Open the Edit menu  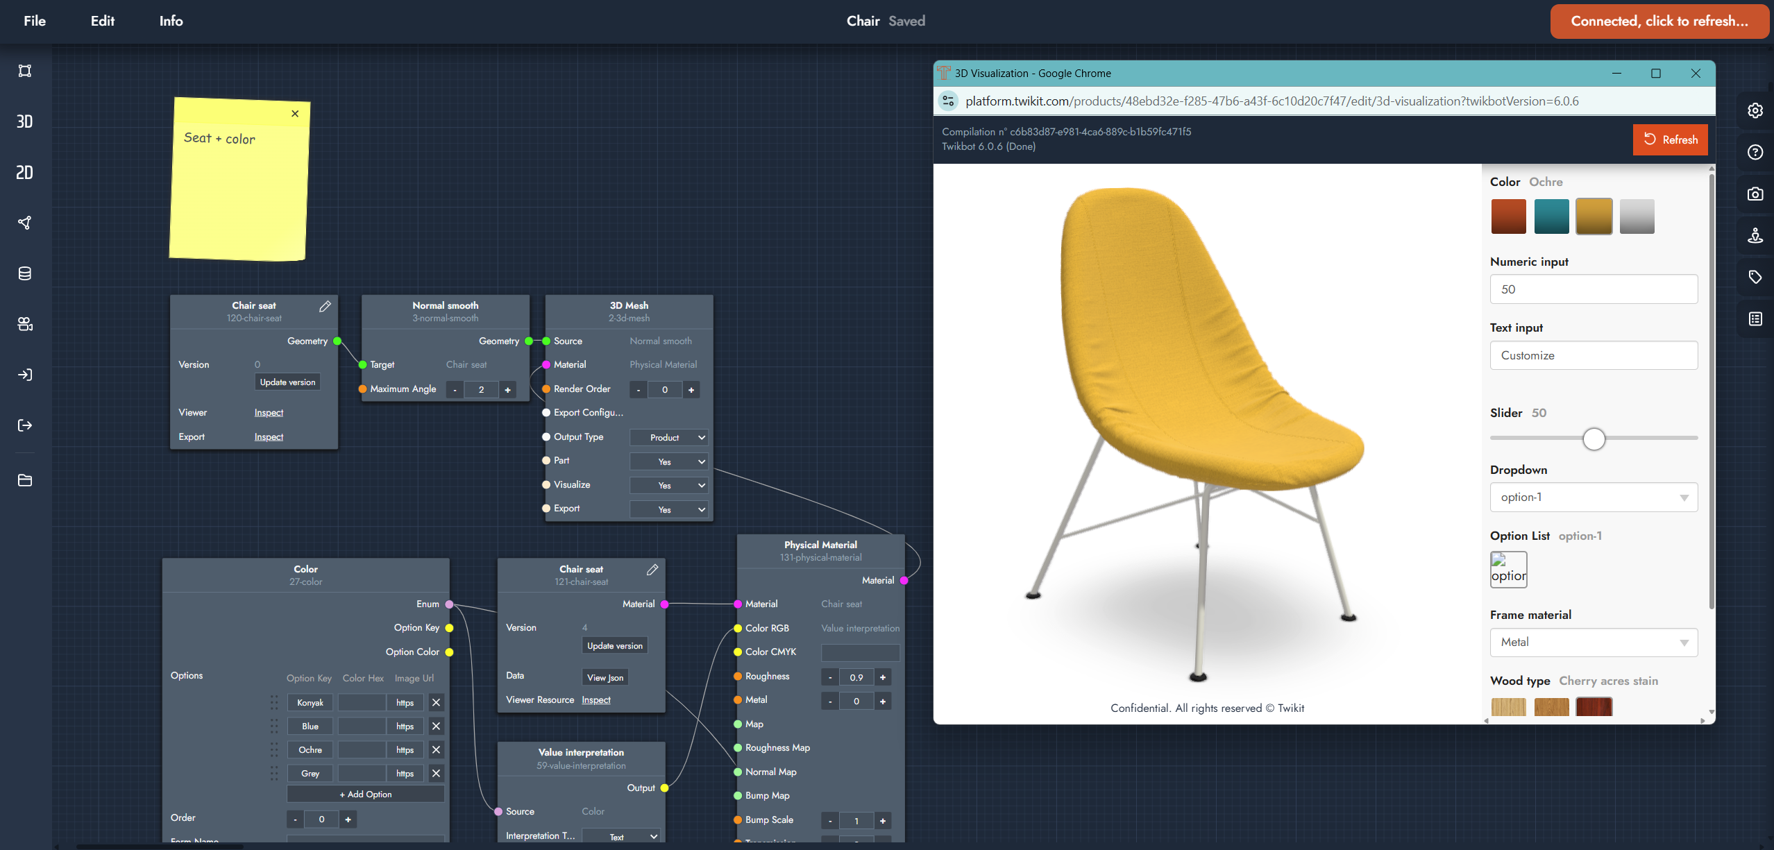pos(103,21)
